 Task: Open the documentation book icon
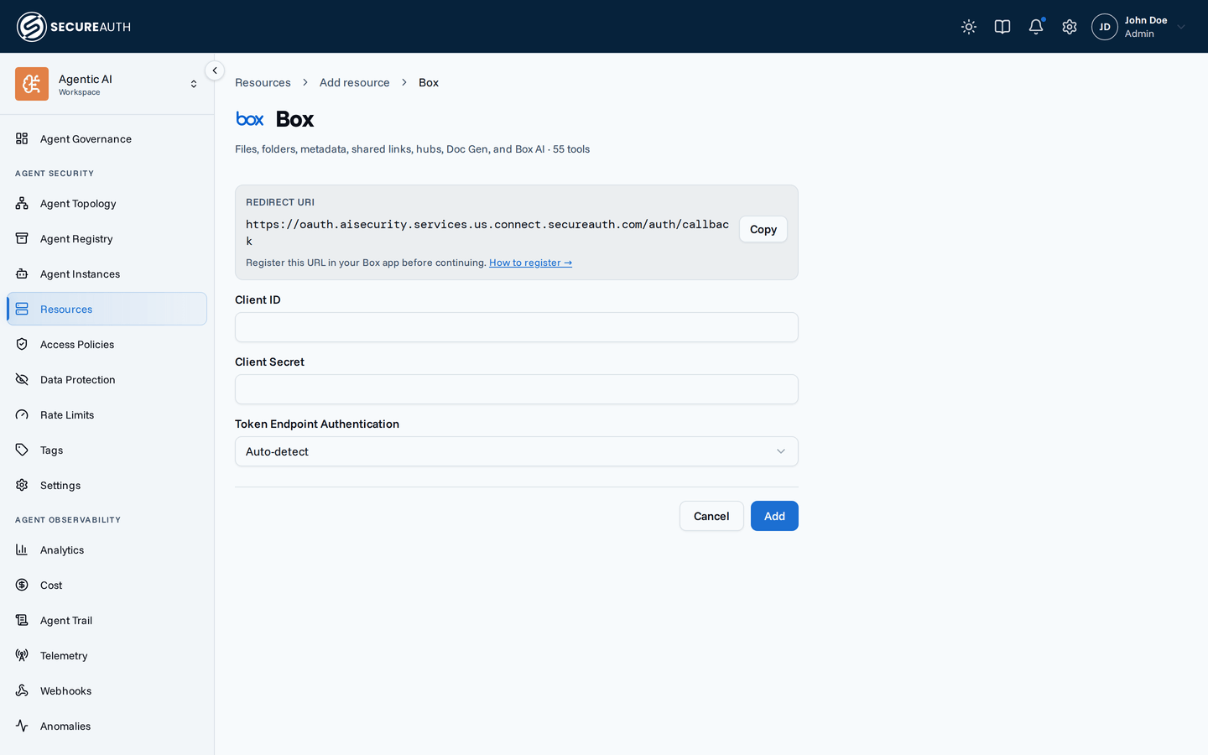tap(1002, 27)
